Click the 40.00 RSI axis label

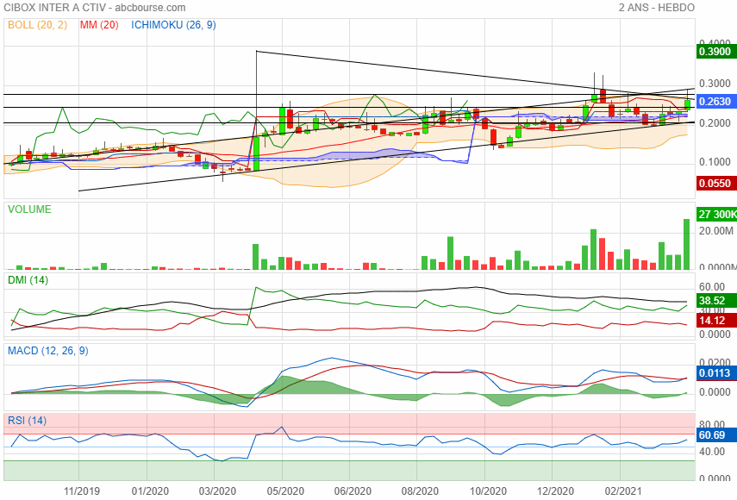[712, 452]
